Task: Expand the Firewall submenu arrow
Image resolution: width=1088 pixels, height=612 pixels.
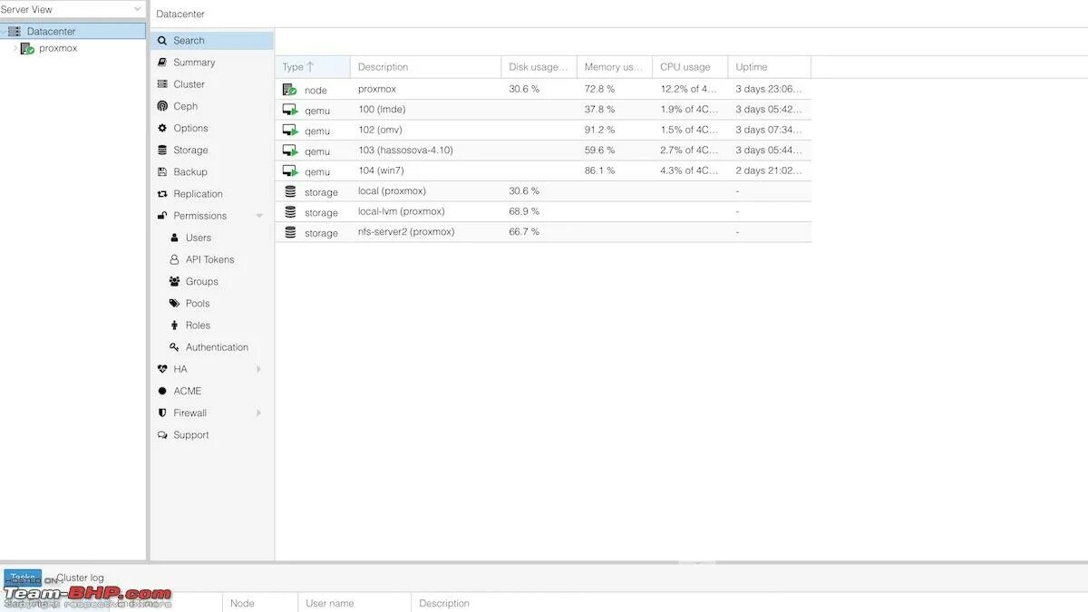Action: coord(259,413)
